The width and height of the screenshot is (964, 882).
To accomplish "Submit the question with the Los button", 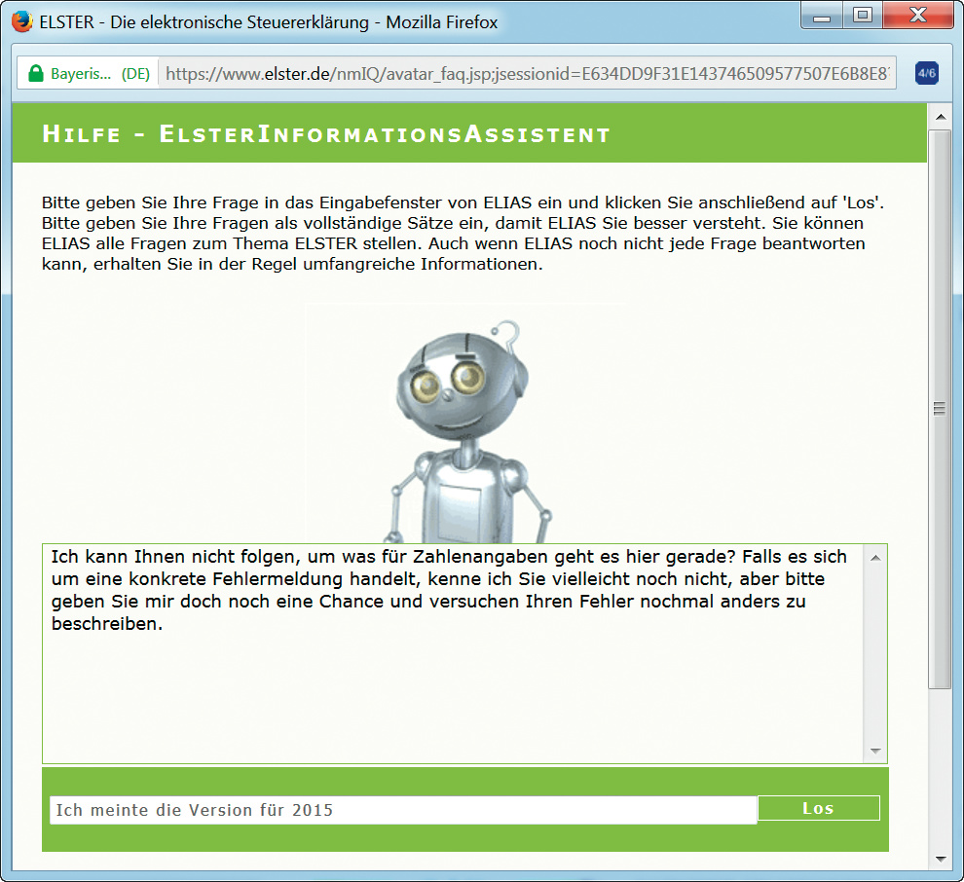I will (x=818, y=808).
